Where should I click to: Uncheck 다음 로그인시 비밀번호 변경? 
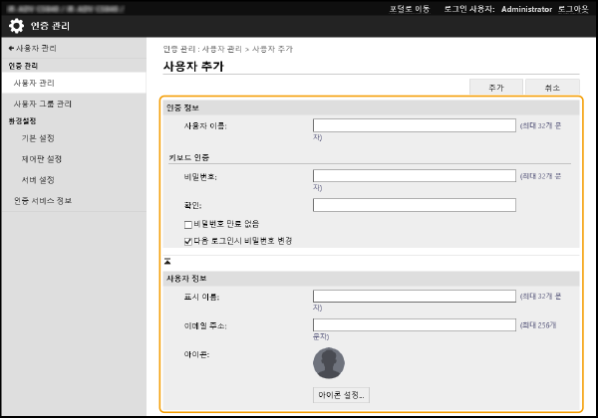pyautogui.click(x=188, y=240)
